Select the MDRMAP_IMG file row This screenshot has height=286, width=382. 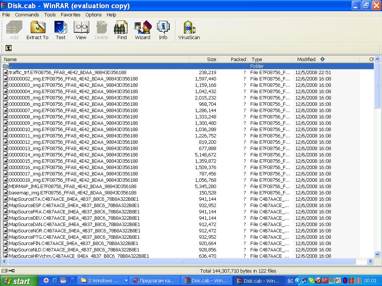[73, 187]
